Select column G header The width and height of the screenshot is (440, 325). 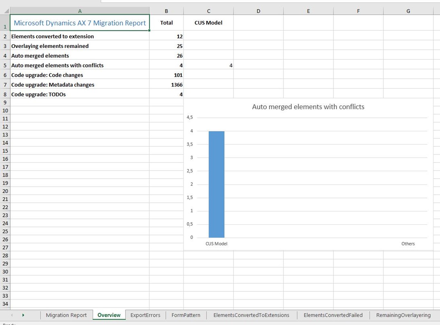[x=408, y=11]
